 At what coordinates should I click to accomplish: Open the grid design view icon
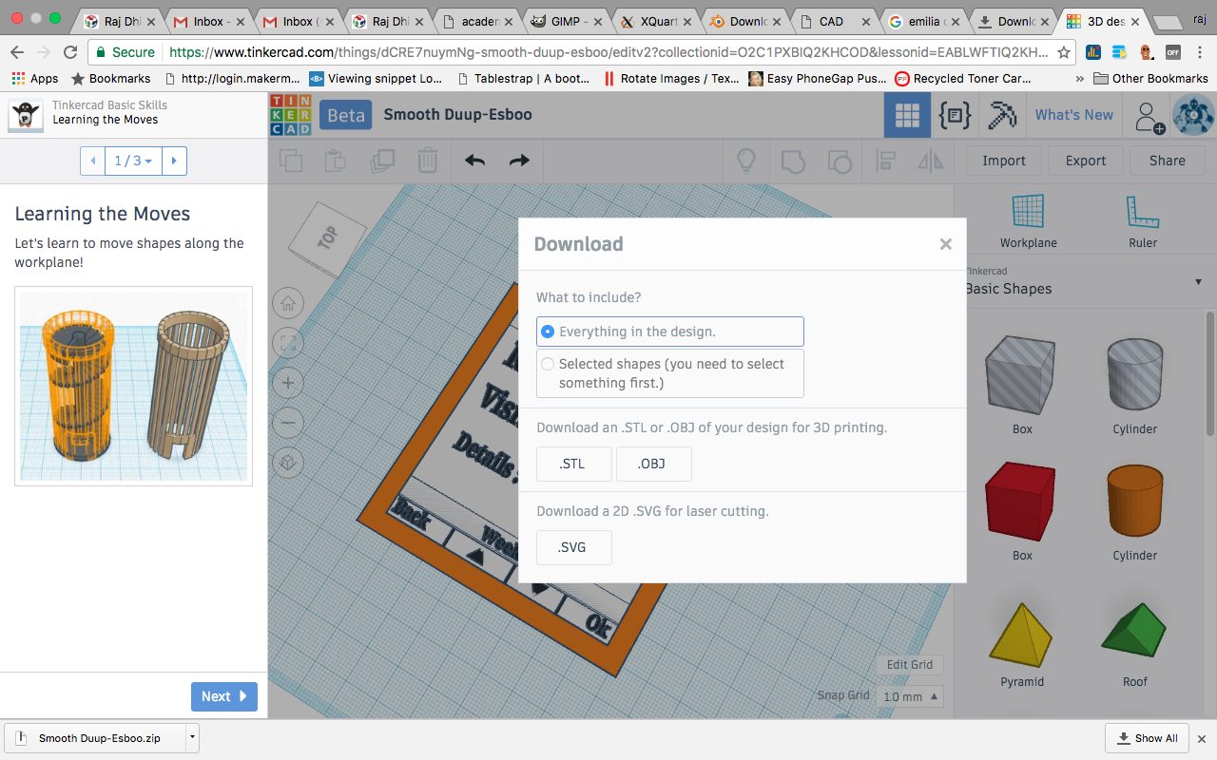[x=907, y=115]
